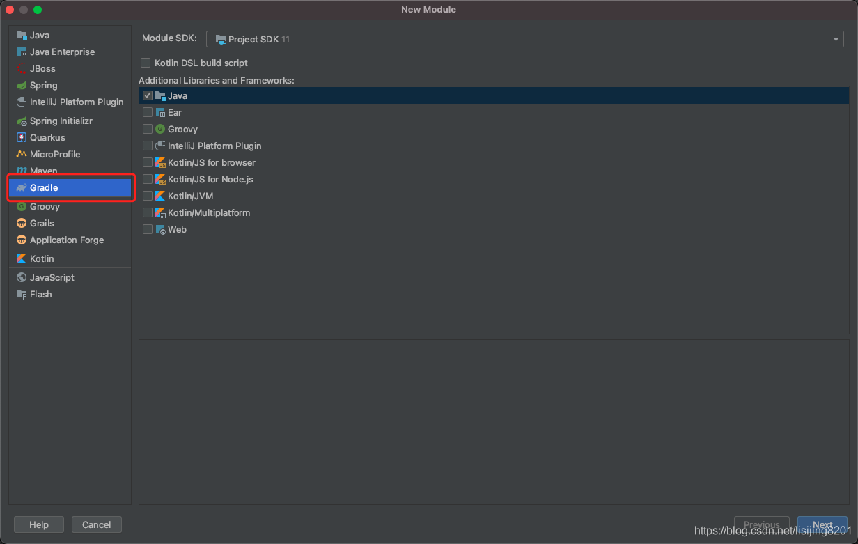Choose MicroProfile module type

[70, 154]
